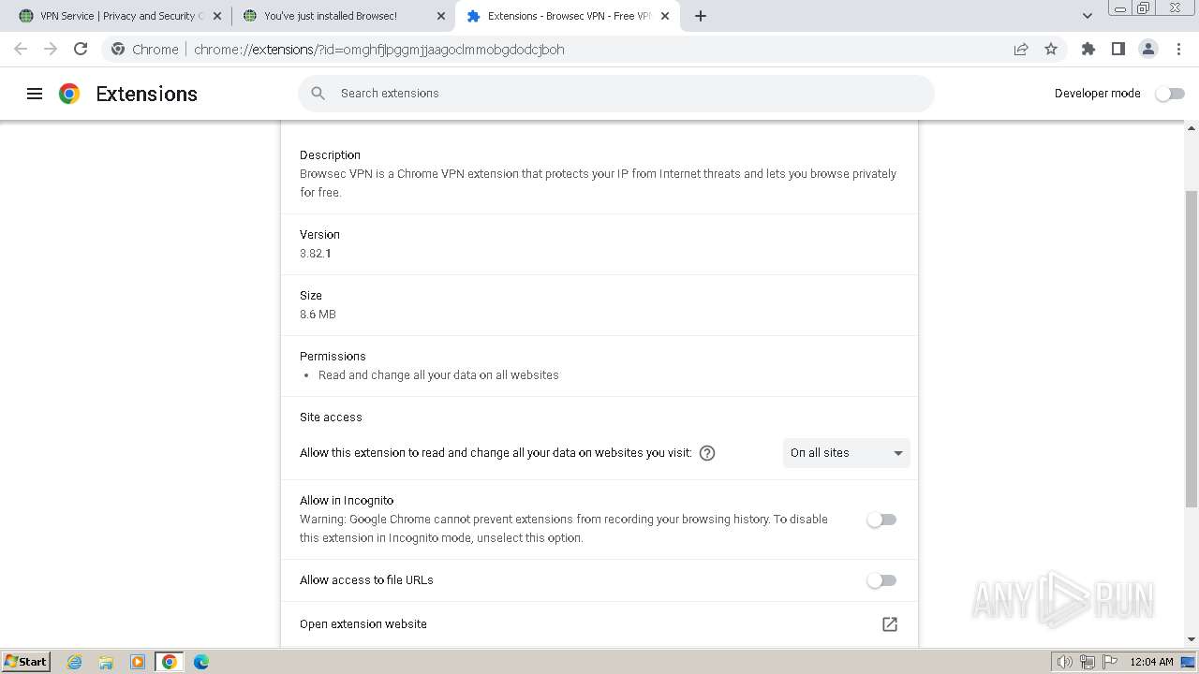The image size is (1199, 674).
Task: Click the Site access heading
Action: click(331, 418)
